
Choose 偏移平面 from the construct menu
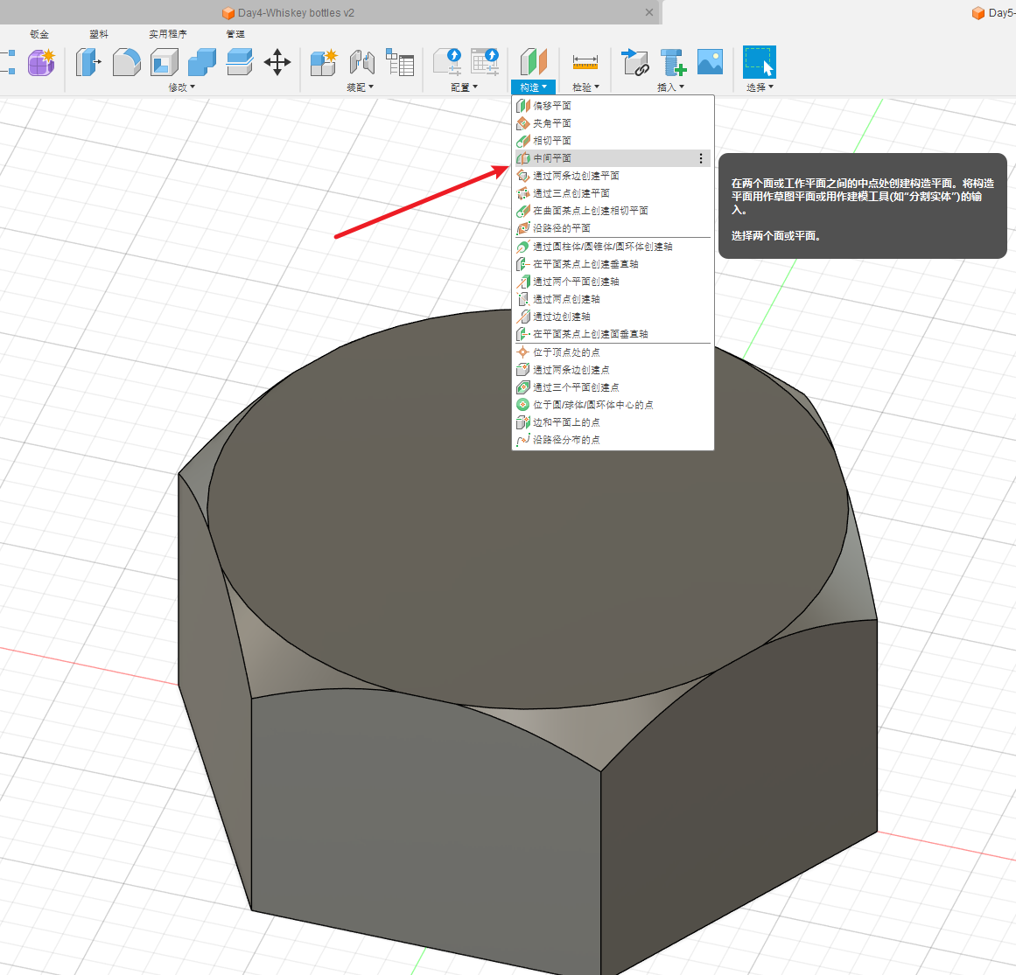tap(552, 106)
